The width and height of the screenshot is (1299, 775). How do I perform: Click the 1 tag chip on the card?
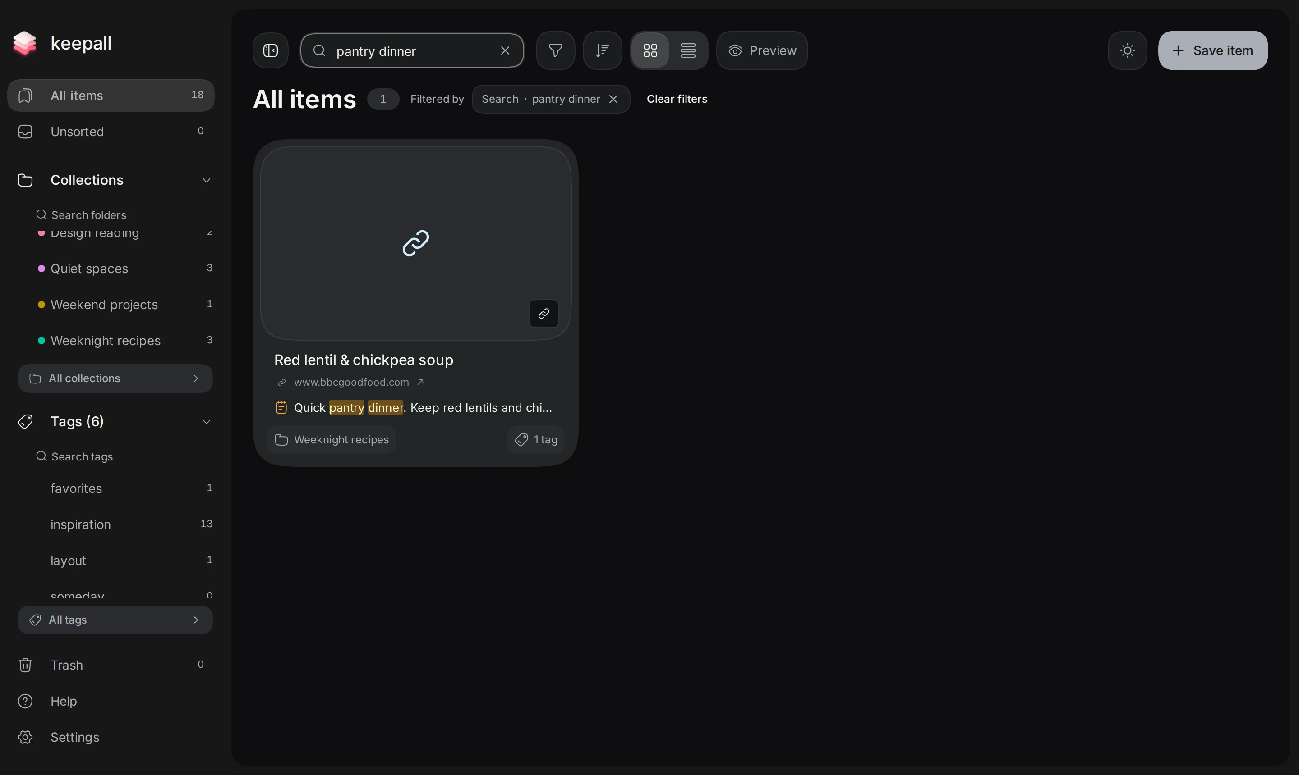click(536, 440)
